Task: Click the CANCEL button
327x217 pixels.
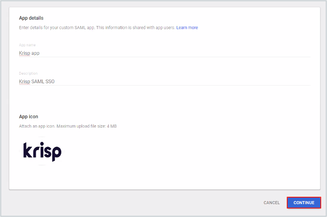Action: coord(272,203)
